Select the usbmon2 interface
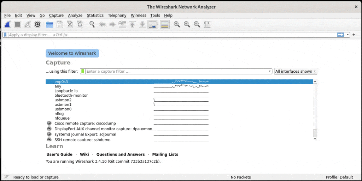The width and height of the screenshot is (362, 181). (179, 100)
